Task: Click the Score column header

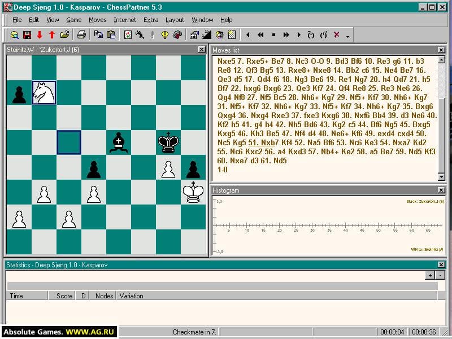Action: (x=62, y=295)
